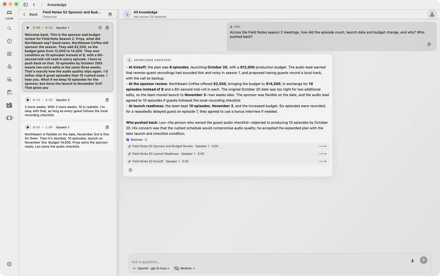Send the question with the arrow button
The image size is (440, 276).
pyautogui.click(x=424, y=260)
